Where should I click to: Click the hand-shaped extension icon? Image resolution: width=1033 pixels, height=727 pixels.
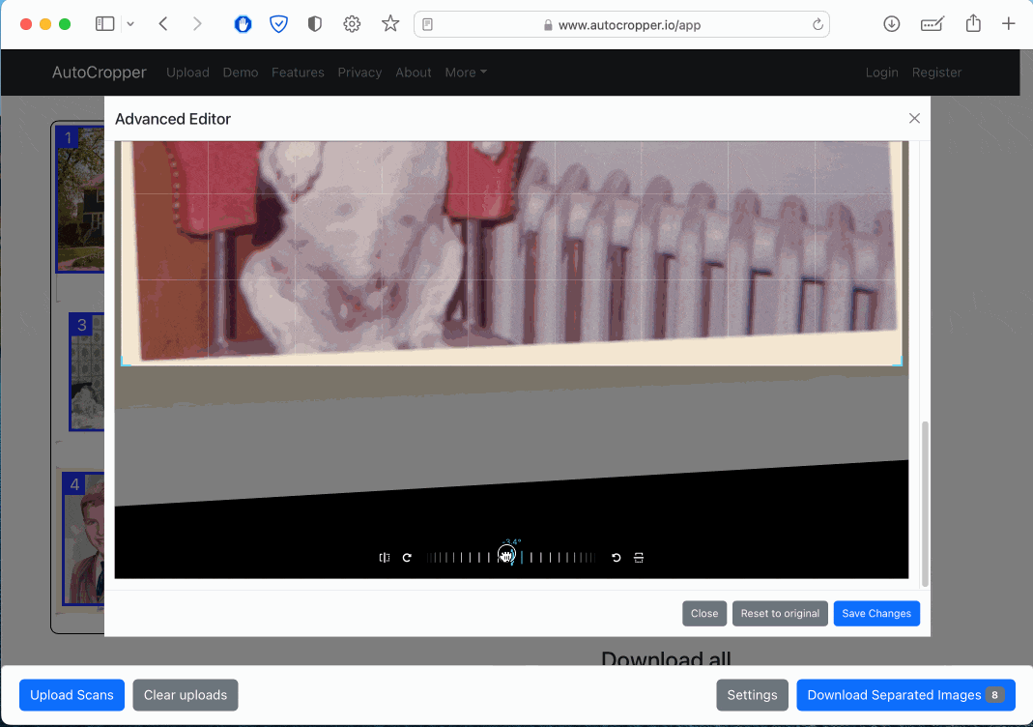coord(243,23)
